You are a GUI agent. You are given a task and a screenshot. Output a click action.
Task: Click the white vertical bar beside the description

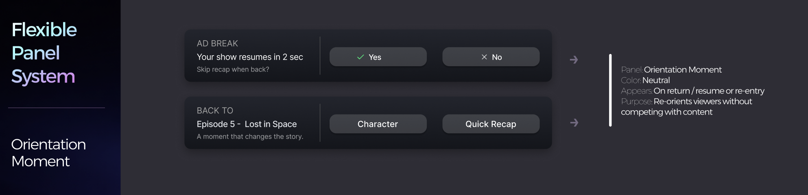coord(610,90)
